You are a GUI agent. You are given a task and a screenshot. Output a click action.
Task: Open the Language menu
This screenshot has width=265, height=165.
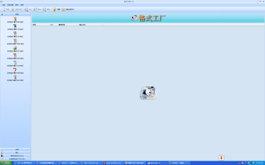(17, 5)
